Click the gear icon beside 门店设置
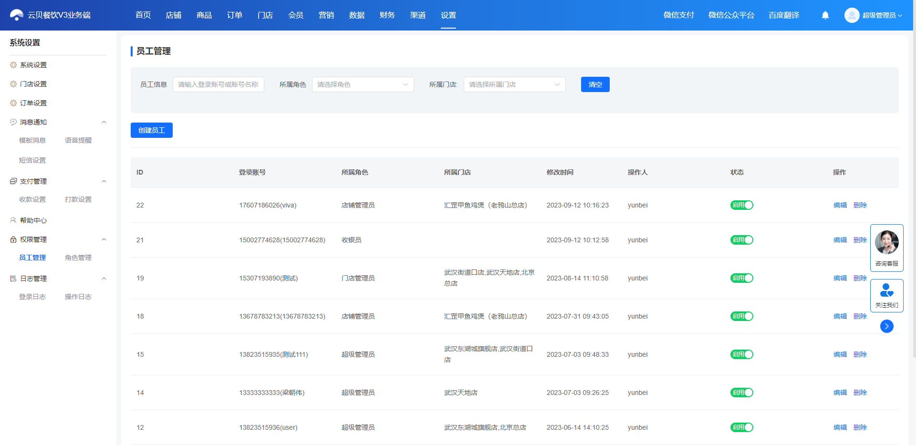This screenshot has width=916, height=445. tap(13, 84)
